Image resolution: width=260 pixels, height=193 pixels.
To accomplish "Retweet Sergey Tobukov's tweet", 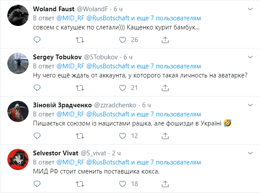I will coord(80,88).
